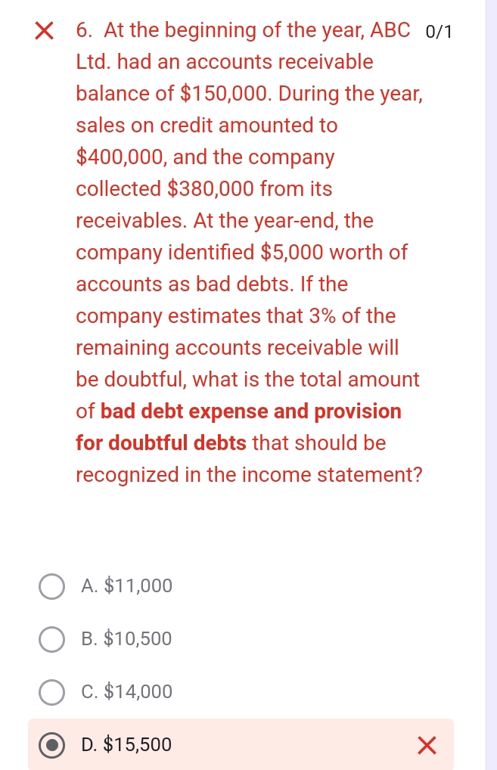Click the answer label C. $14,000
The width and height of the screenshot is (497, 770).
(127, 692)
